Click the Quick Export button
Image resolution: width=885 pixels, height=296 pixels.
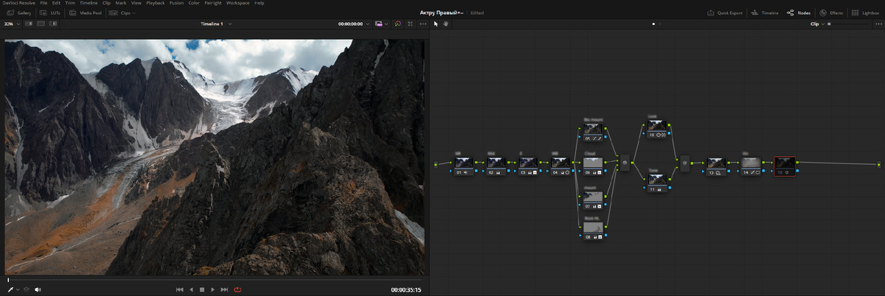(724, 13)
